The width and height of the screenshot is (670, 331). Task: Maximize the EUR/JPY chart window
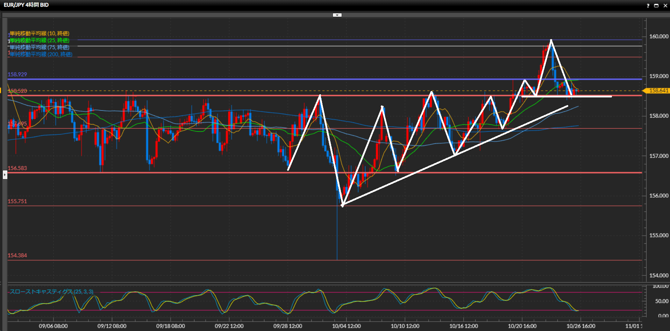[x=656, y=6]
